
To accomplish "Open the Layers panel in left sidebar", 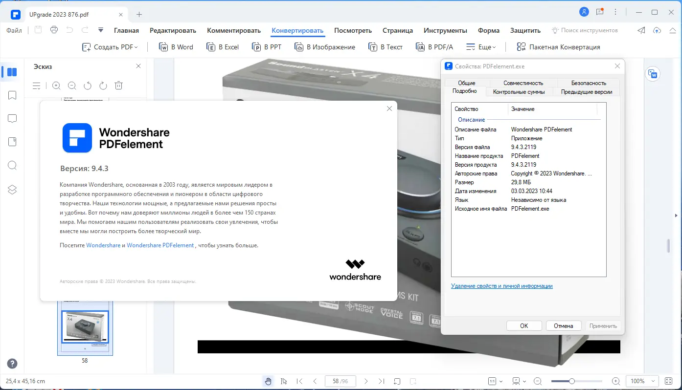I will coord(12,190).
